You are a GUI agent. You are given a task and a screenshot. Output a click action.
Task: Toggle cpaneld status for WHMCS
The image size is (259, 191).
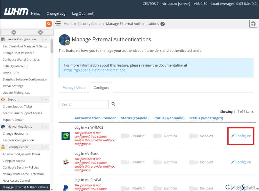pyautogui.click(x=125, y=136)
